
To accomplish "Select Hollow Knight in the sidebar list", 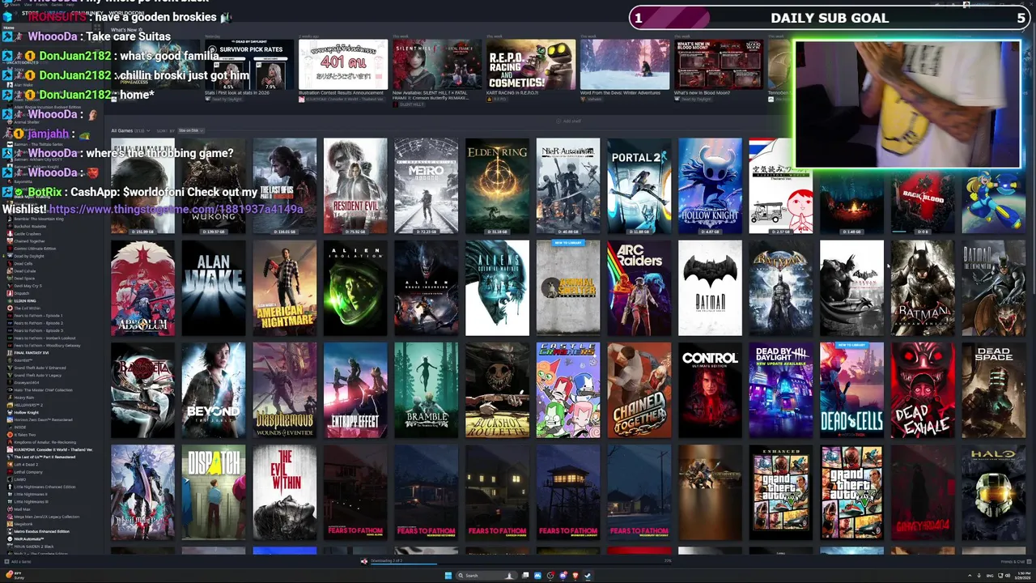I will click(x=27, y=412).
